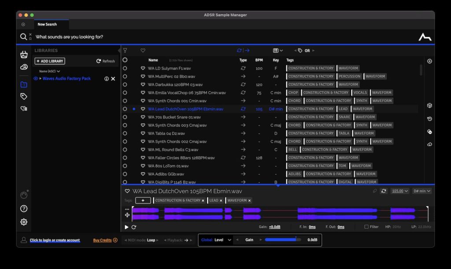Viewport: 451px width, 269px height.
Task: Refresh the libraries list
Action: (x=106, y=61)
